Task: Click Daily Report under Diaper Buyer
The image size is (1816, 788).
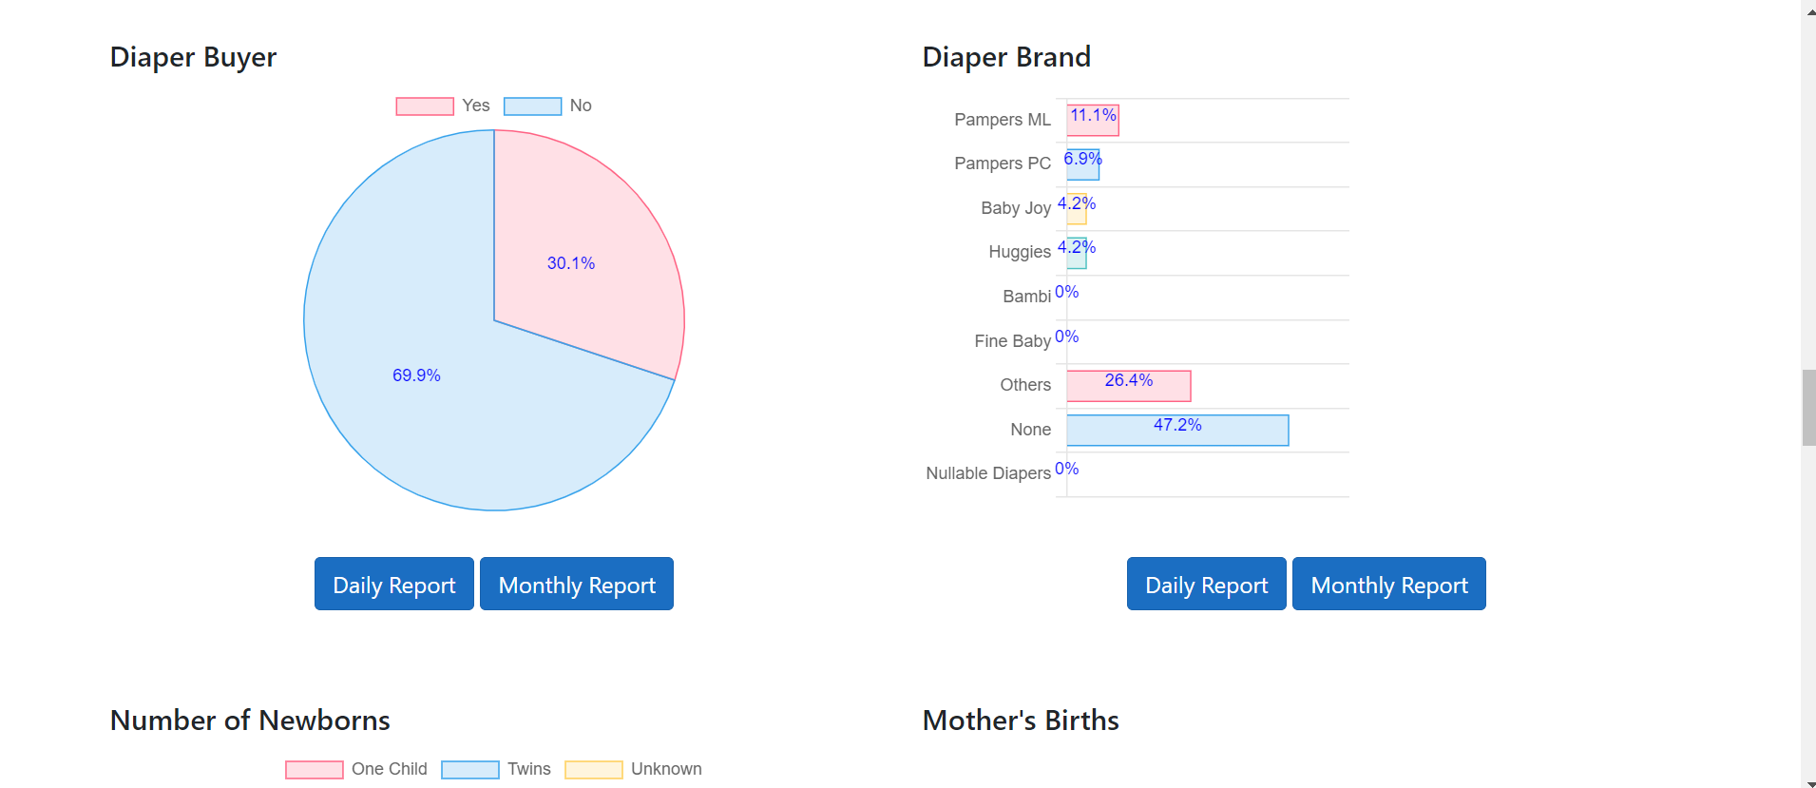Action: (393, 585)
